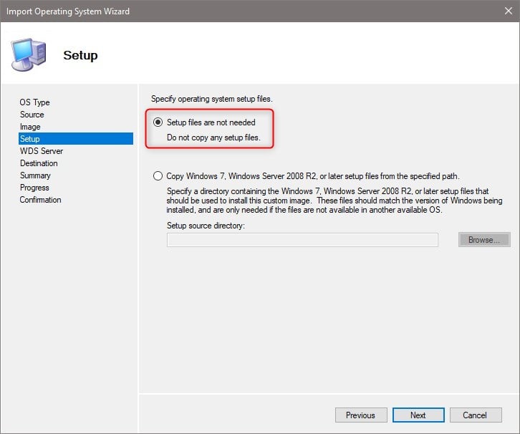
Task: Select the Source step in sidebar
Action: click(32, 115)
